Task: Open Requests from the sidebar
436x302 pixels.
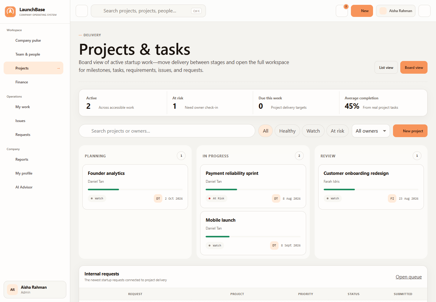Action: pyautogui.click(x=33, y=135)
